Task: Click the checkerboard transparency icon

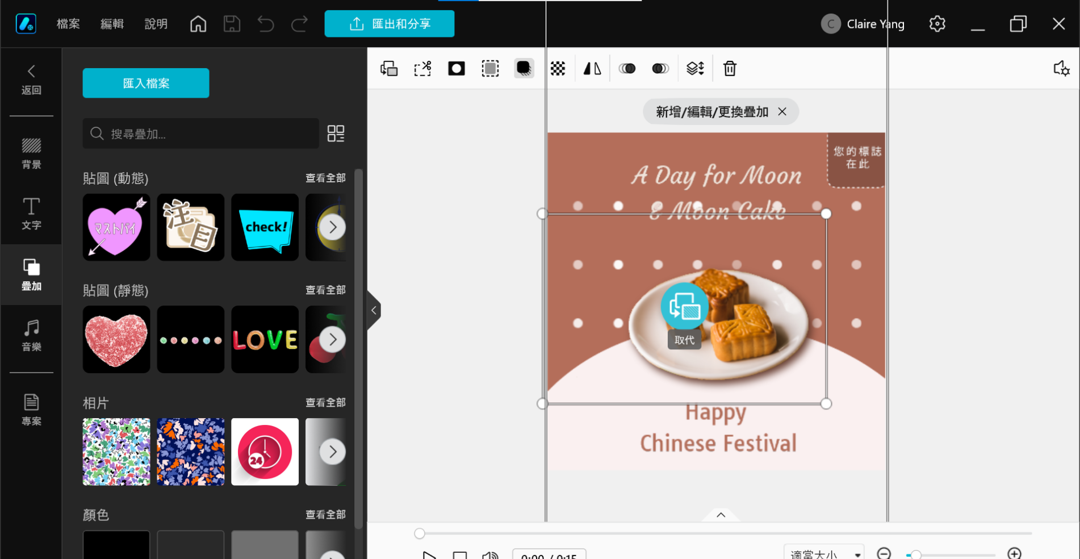Action: pos(558,69)
